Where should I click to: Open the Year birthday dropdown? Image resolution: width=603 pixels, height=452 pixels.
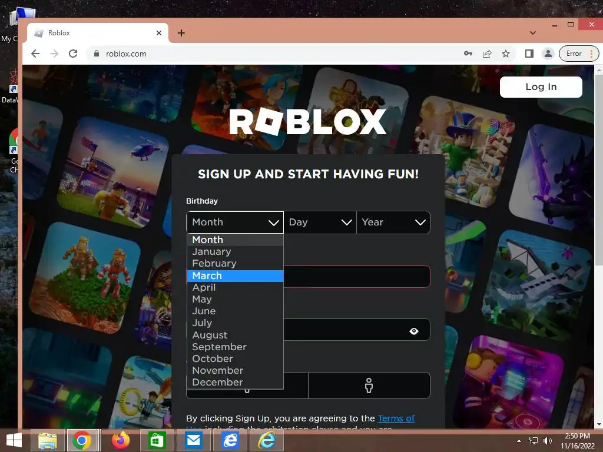click(393, 222)
